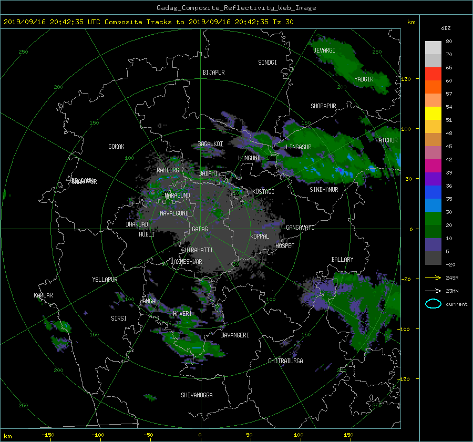Click the BAGALKOT city label
Image resolution: width=473 pixels, height=442 pixels.
[x=210, y=144]
